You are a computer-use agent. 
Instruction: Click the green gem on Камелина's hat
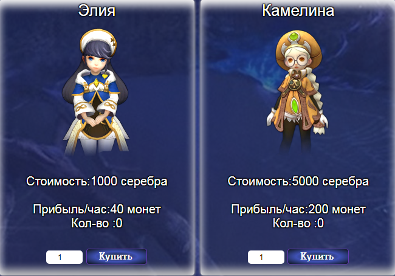point(294,38)
